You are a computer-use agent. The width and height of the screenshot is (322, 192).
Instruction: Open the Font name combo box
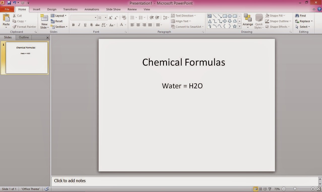(84, 18)
